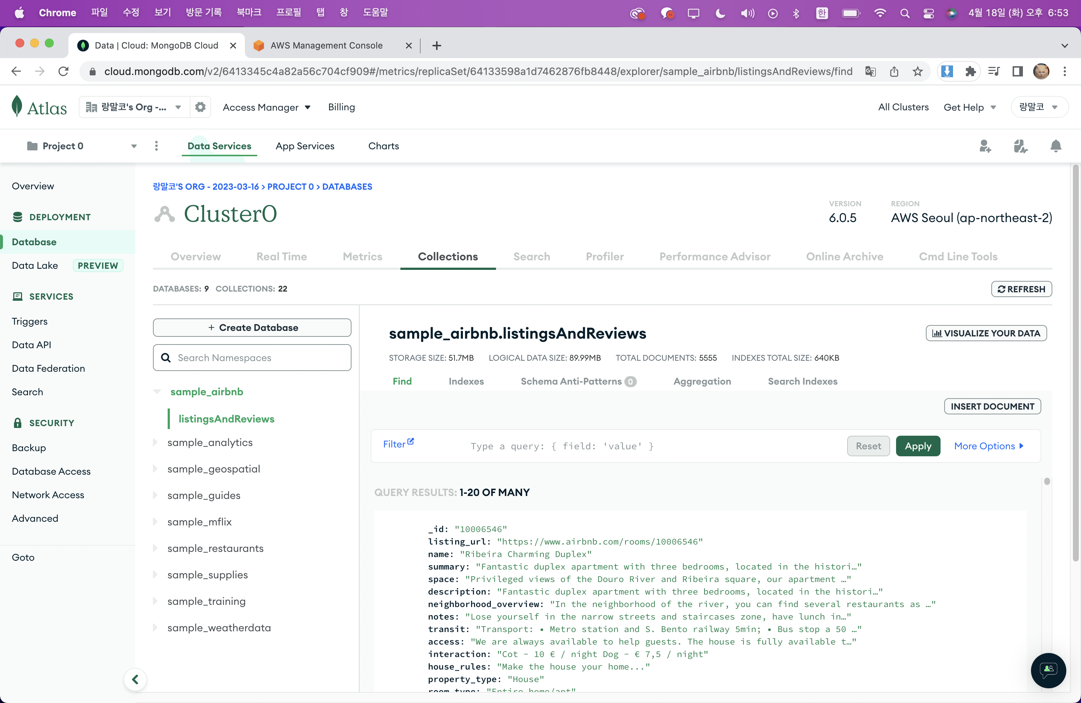The width and height of the screenshot is (1081, 703).
Task: Share this page icon in address bar
Action: pos(894,71)
